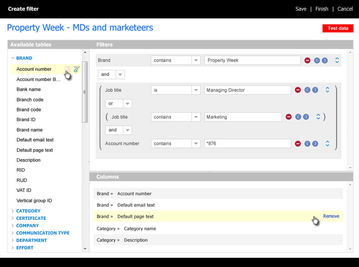Viewport: 359px width, 267px height.
Task: Click the red minus beside the Marketing value
Action: [288, 117]
